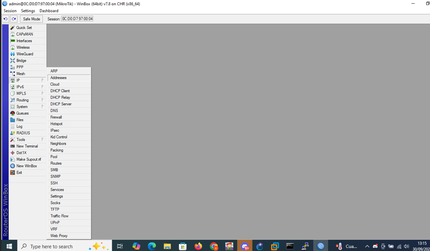
Task: Select DHCP Client in IP submenu
Action: click(69, 91)
